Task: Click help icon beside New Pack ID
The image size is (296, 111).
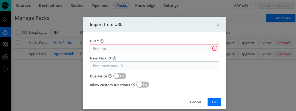Action: pyautogui.click(x=114, y=58)
